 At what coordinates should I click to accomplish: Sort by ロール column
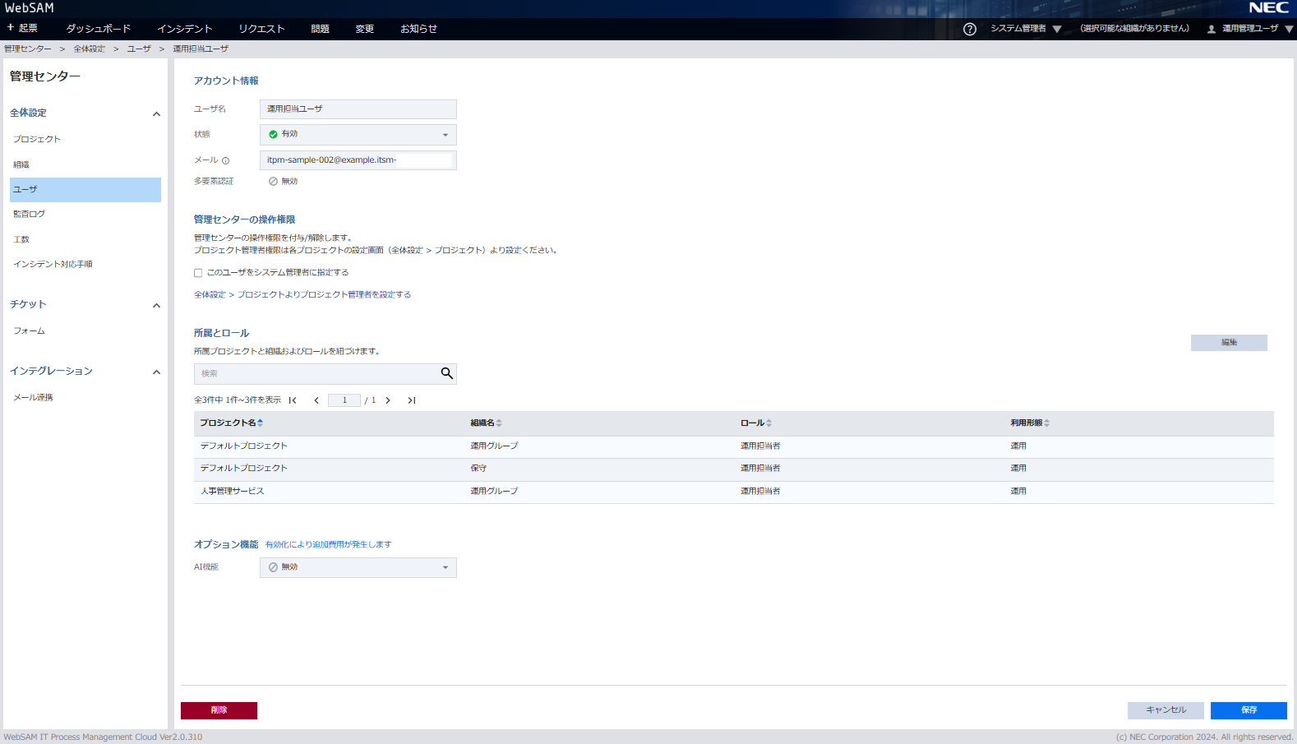pyautogui.click(x=756, y=423)
